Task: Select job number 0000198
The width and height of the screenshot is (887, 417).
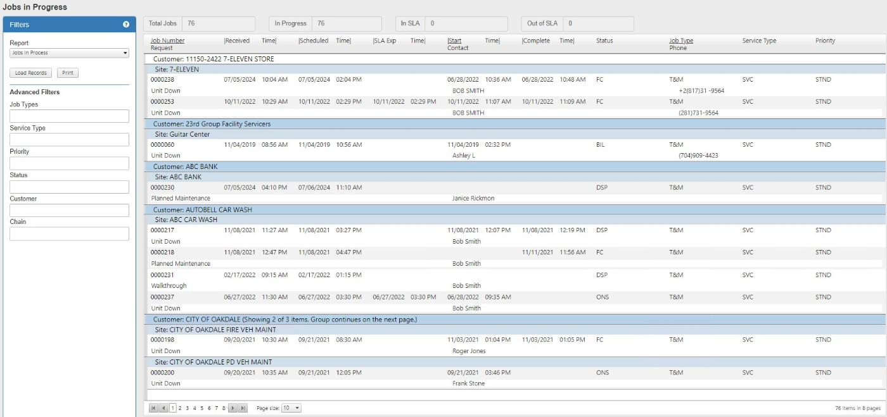Action: [x=162, y=340]
